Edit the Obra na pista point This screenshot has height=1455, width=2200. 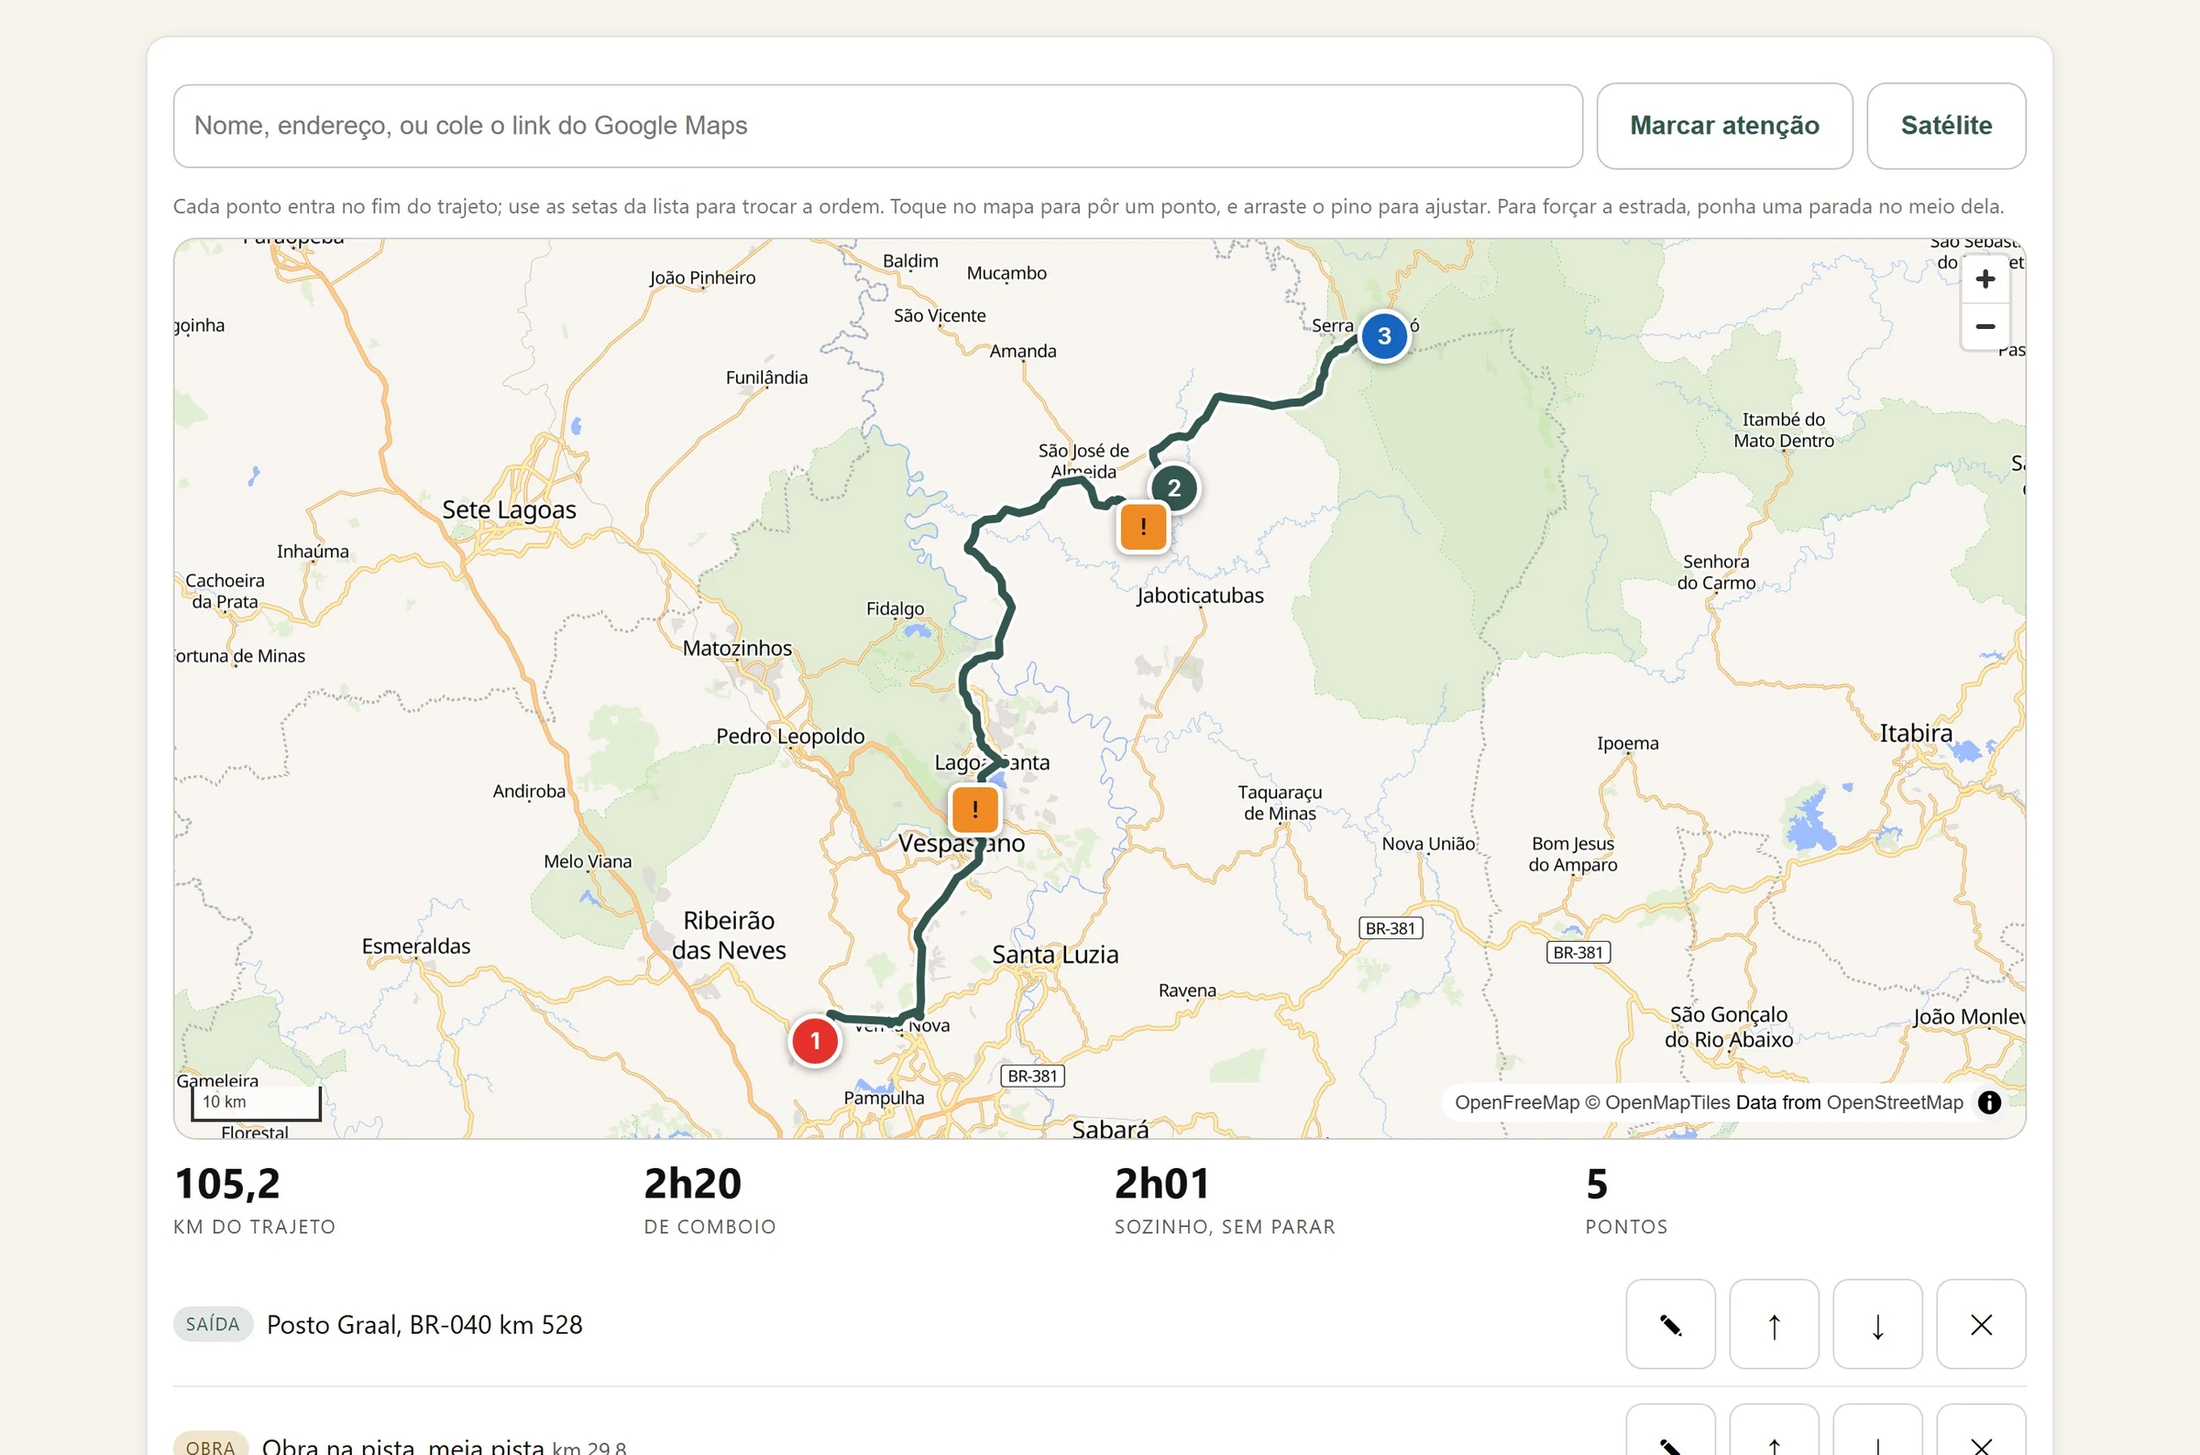pyautogui.click(x=1670, y=1430)
